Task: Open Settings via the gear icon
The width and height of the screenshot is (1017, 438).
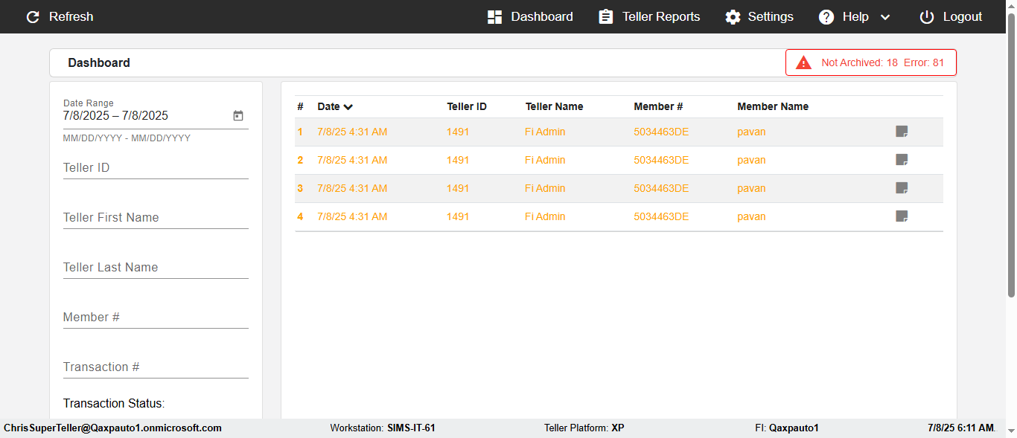Action: point(733,16)
